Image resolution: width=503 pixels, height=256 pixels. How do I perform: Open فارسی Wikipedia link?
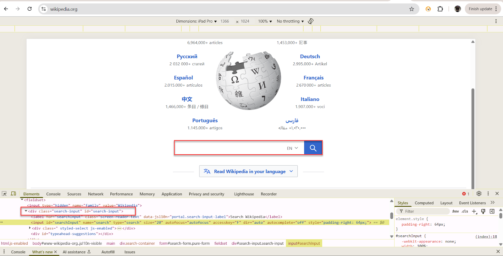click(292, 120)
